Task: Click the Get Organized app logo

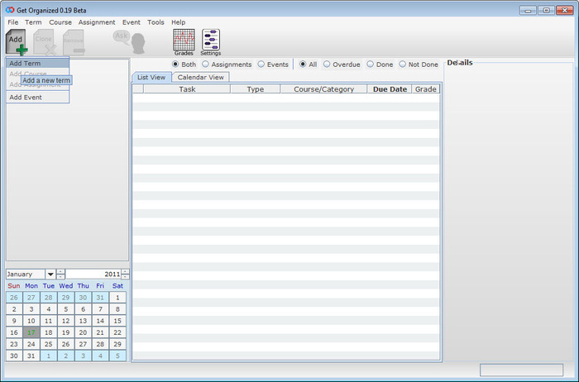Action: click(10, 10)
